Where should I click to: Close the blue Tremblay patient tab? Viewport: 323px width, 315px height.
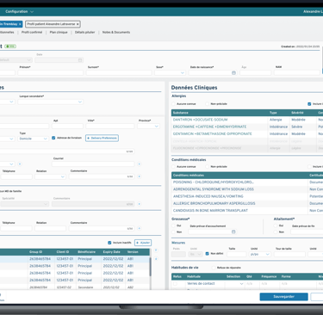pyautogui.click(x=20, y=24)
